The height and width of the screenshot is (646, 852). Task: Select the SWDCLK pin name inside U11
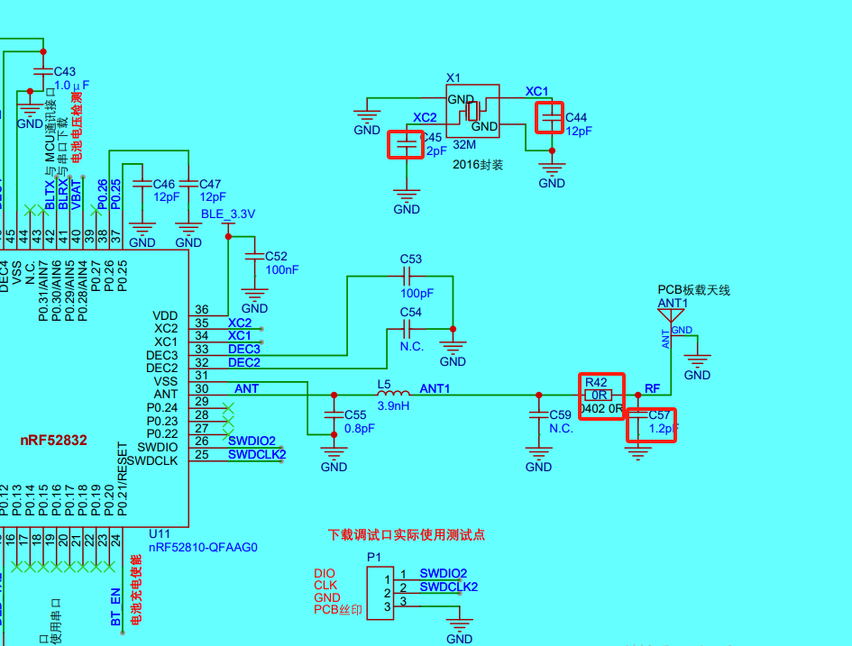[x=152, y=461]
